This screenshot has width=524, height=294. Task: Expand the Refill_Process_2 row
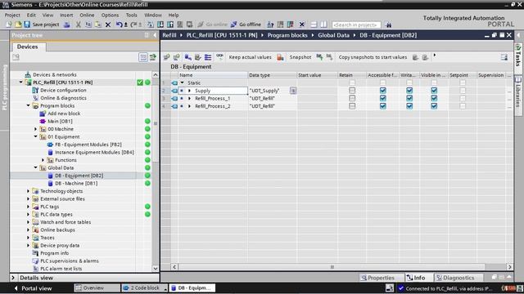[x=189, y=106]
